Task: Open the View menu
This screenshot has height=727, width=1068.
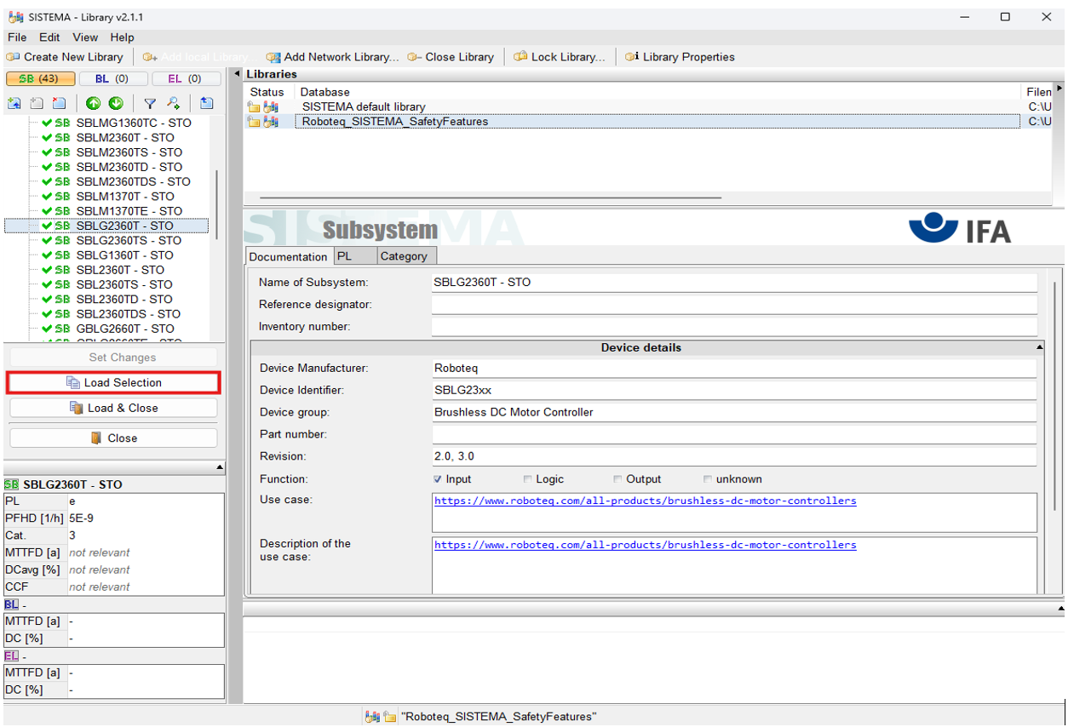Action: (x=85, y=37)
